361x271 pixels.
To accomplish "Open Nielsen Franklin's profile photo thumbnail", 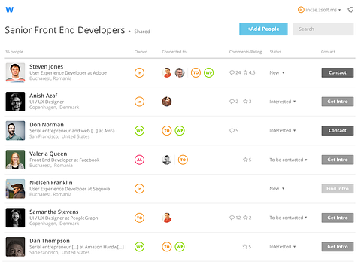I will tap(15, 189).
